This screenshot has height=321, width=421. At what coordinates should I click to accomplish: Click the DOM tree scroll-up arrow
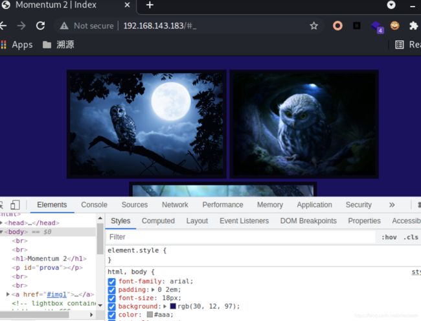coord(100,218)
